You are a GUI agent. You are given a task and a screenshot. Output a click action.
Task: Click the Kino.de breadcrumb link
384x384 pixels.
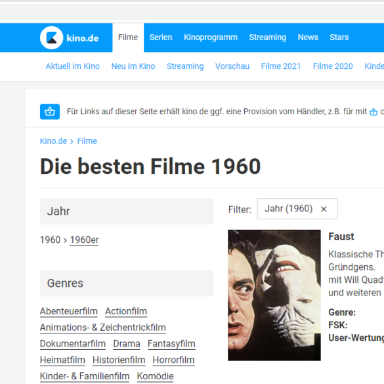[53, 141]
